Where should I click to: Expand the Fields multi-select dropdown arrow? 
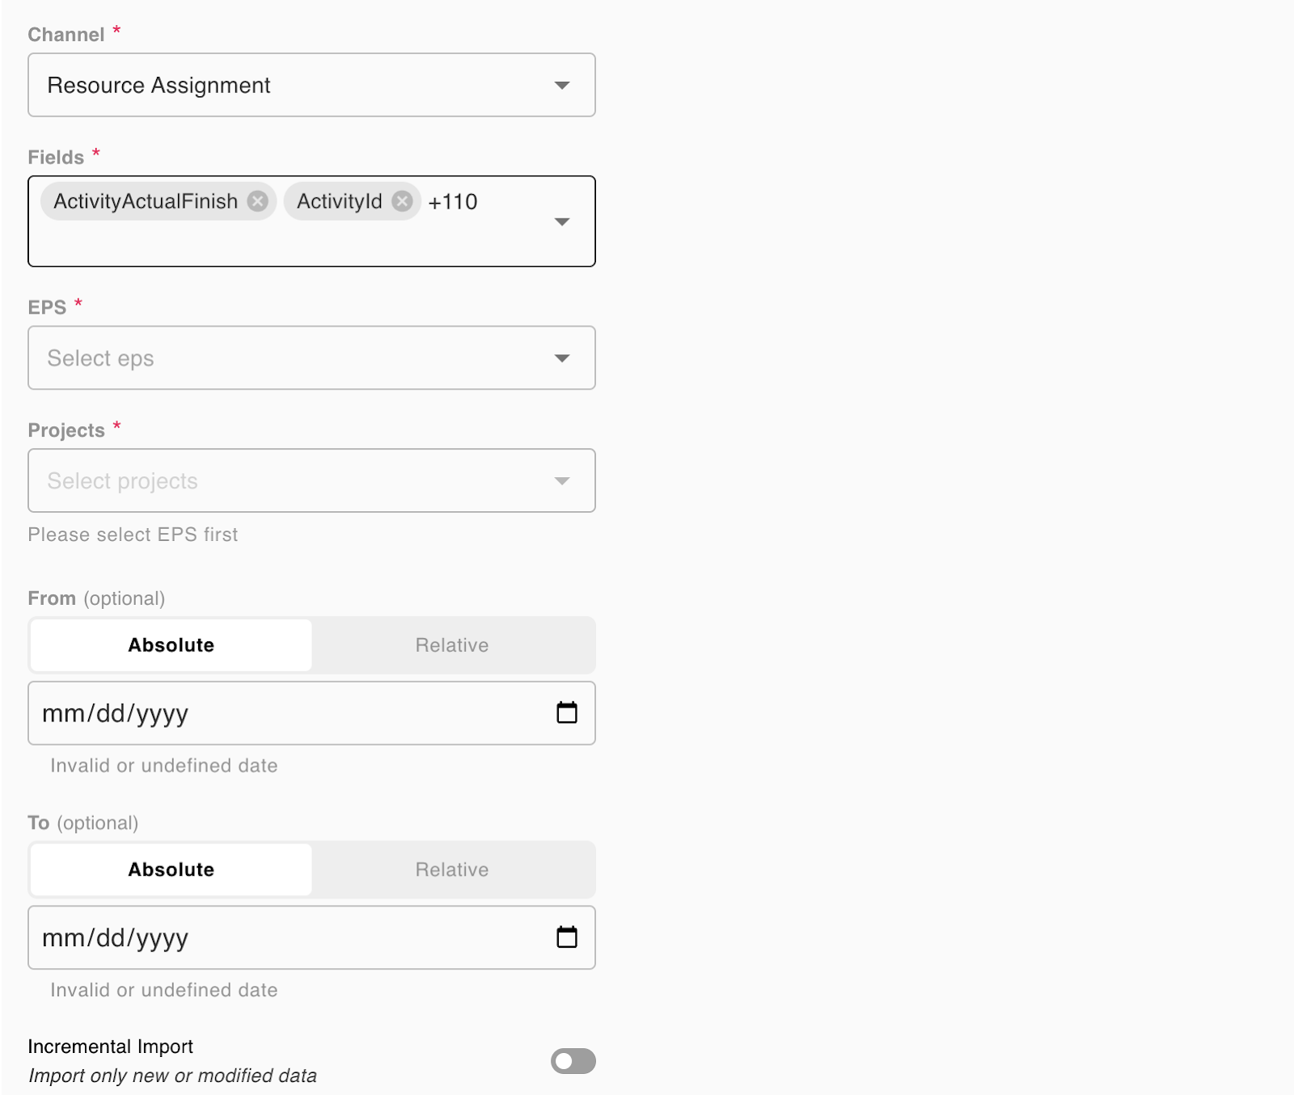562,222
